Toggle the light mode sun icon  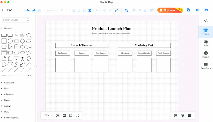click(x=183, y=116)
